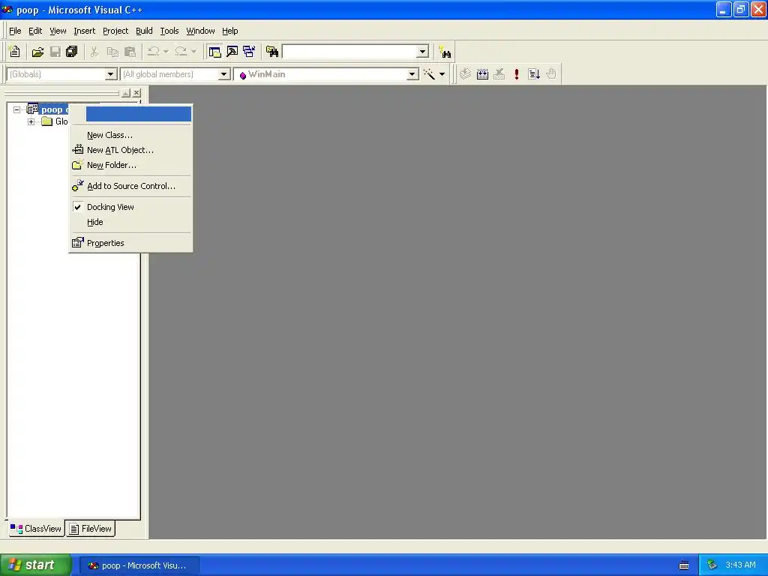The image size is (768, 576).
Task: Open the Help menu
Action: pyautogui.click(x=229, y=31)
